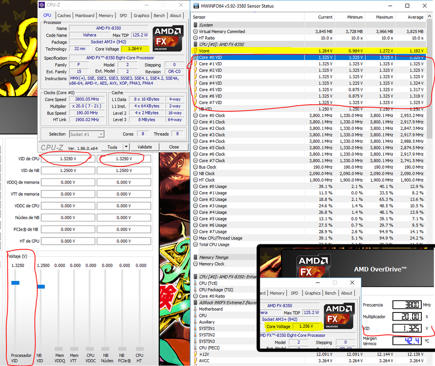Image resolution: width=435 pixels, height=366 pixels.
Task: Click the AVCC voltage icon
Action: click(x=196, y=361)
